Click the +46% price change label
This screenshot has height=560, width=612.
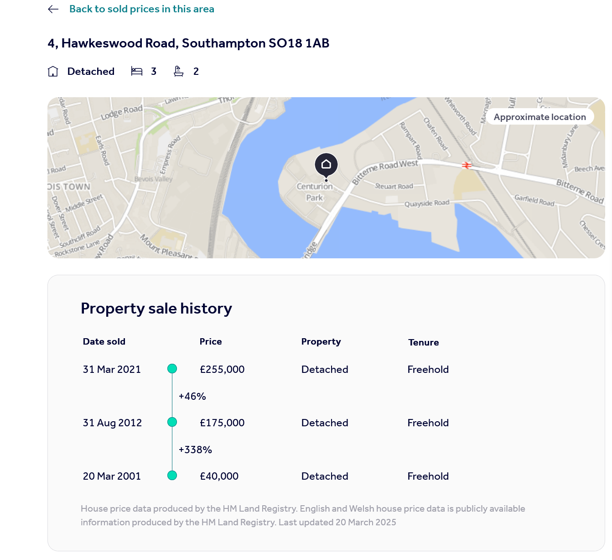(x=192, y=396)
